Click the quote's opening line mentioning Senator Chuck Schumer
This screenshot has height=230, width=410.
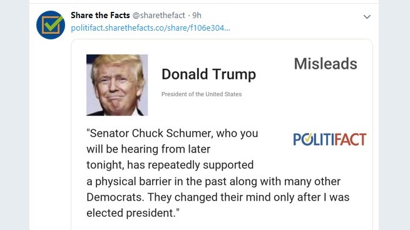[172, 133]
